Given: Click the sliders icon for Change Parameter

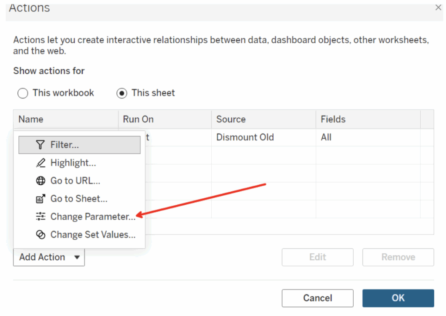Looking at the screenshot, I should (x=41, y=217).
